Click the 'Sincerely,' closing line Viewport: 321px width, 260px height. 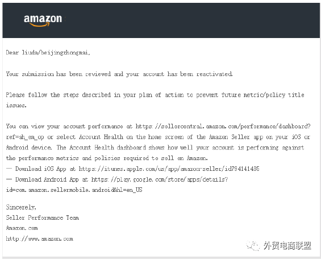(x=21, y=207)
